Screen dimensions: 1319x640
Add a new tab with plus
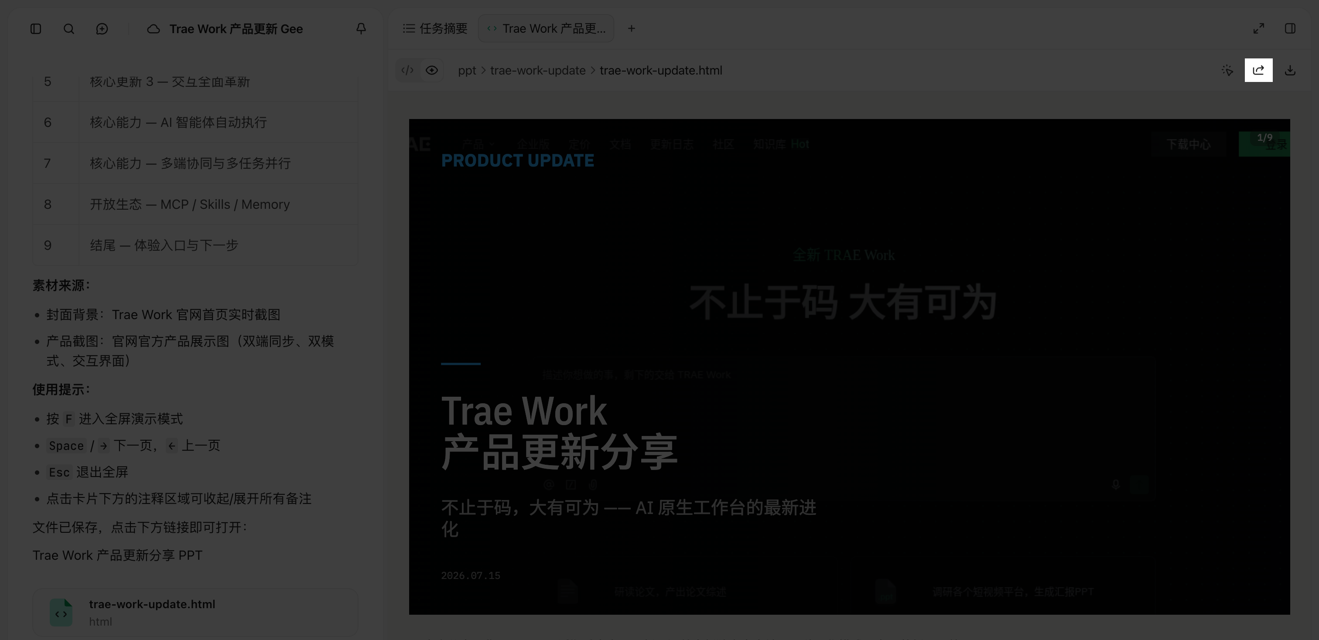(631, 29)
